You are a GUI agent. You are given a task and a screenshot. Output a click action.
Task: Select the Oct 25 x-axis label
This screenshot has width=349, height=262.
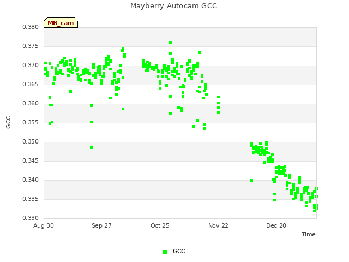click(x=160, y=225)
